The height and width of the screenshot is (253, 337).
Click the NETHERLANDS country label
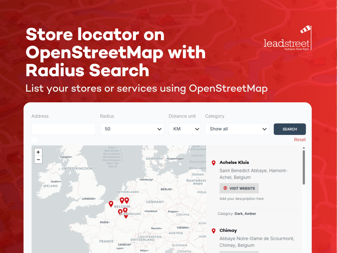pos(127,192)
